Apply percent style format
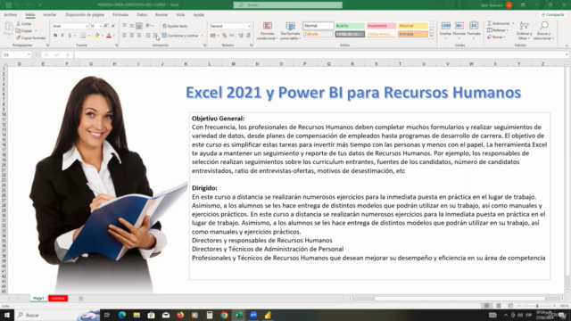 pyautogui.click(x=224, y=36)
